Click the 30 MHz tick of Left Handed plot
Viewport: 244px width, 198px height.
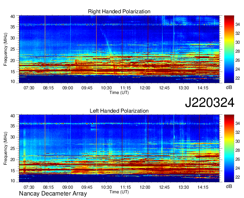pyautogui.click(x=13, y=137)
